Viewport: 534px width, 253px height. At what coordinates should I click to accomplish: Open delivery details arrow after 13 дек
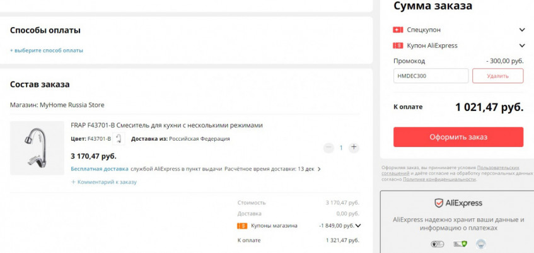click(319, 169)
